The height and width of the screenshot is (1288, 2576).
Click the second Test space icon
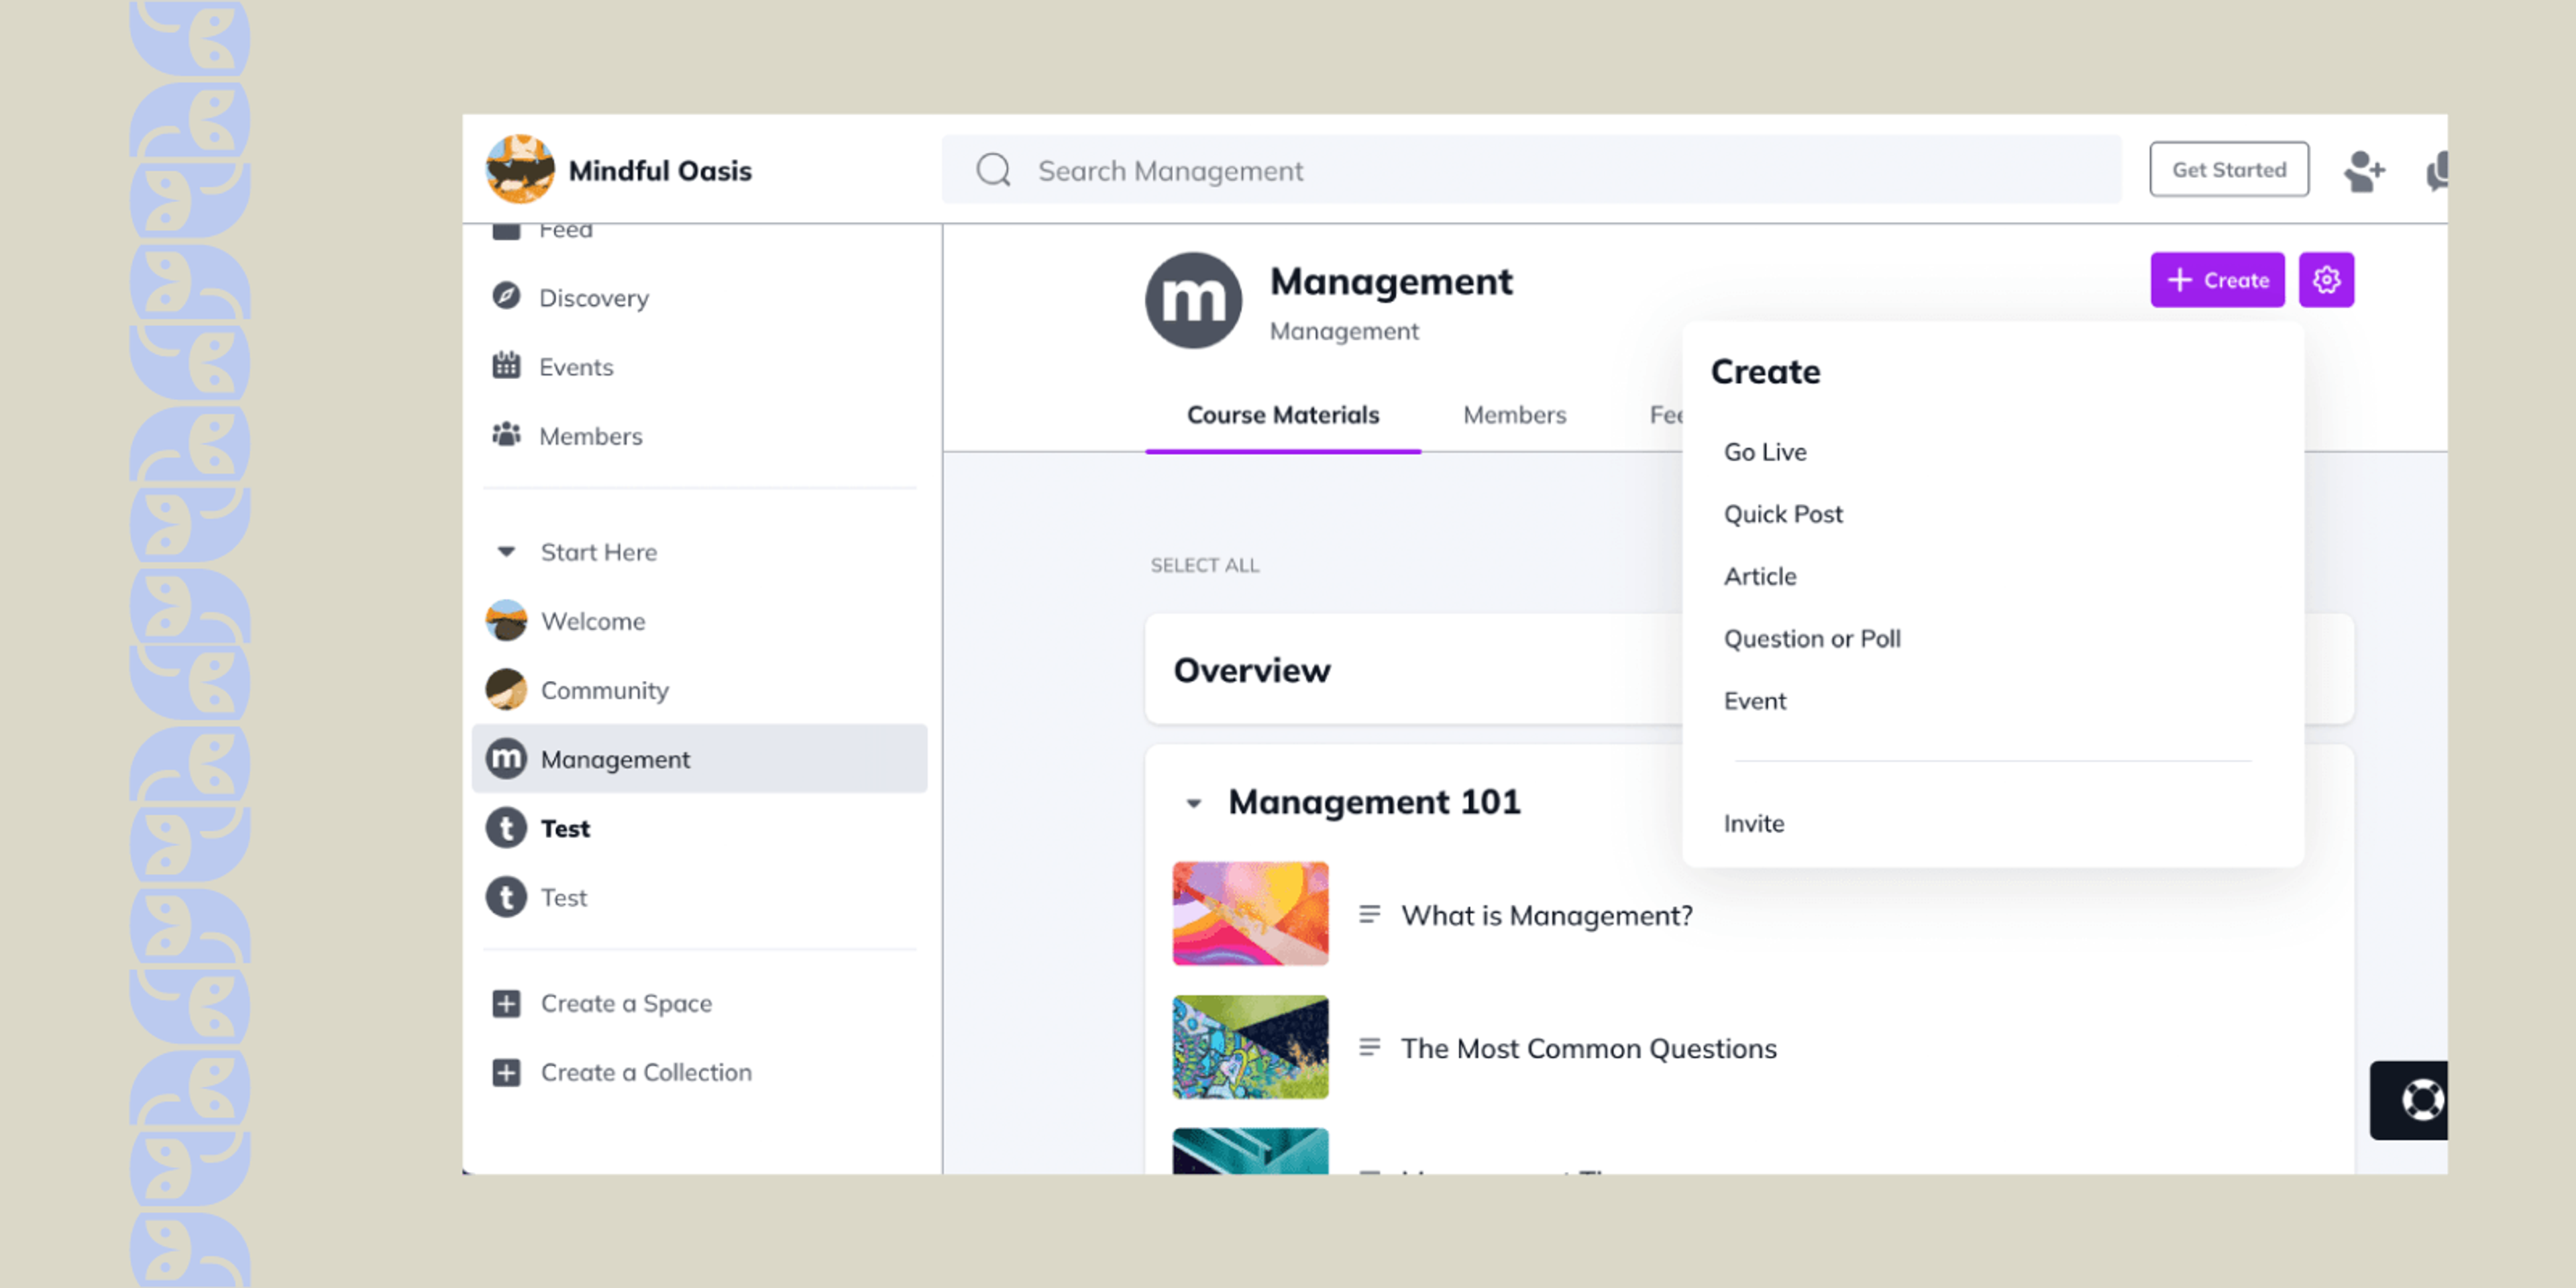pos(506,897)
